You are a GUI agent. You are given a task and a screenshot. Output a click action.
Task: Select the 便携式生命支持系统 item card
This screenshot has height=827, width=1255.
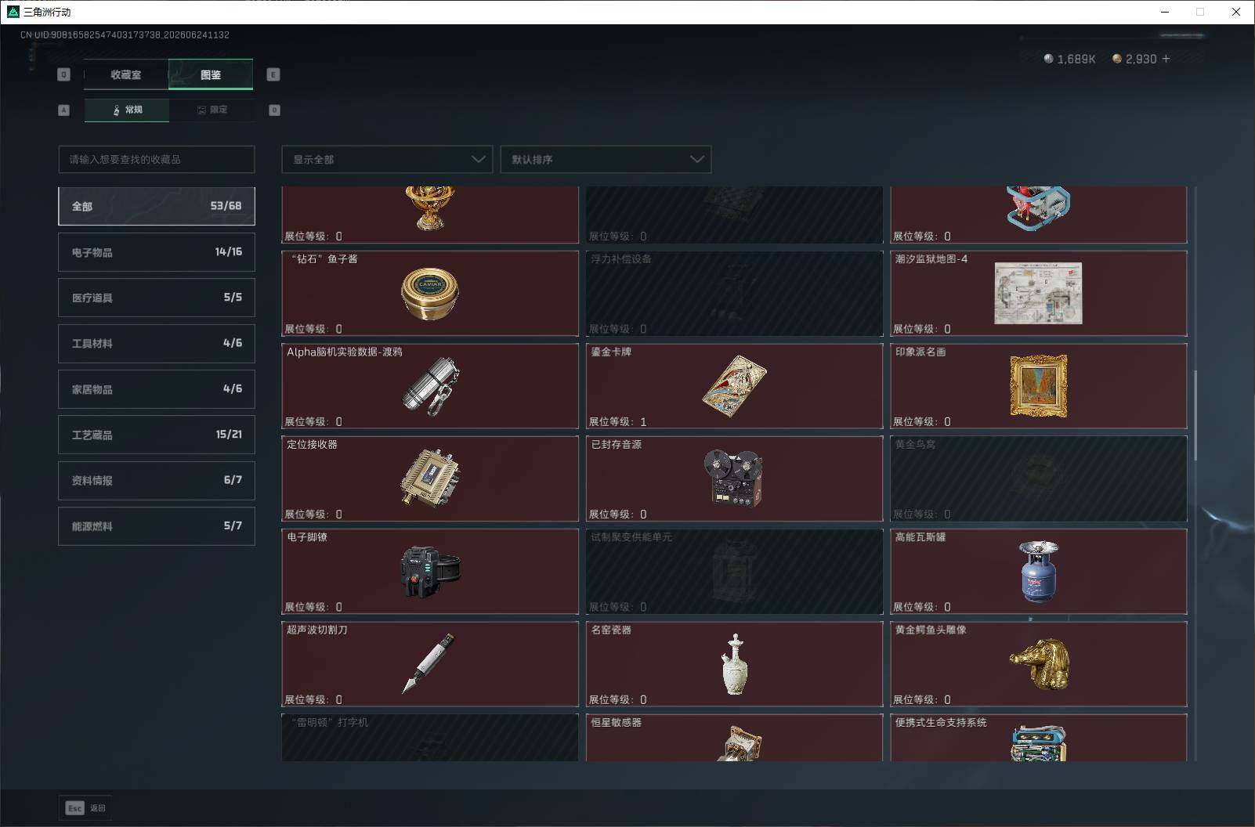(1039, 737)
